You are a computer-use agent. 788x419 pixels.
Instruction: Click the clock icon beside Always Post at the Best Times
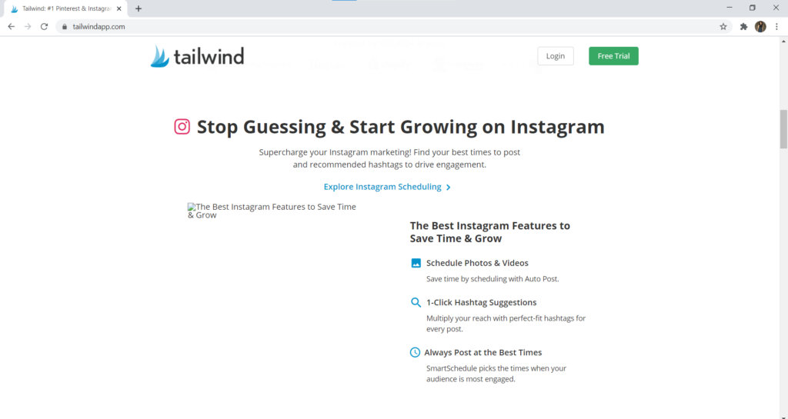tap(415, 352)
